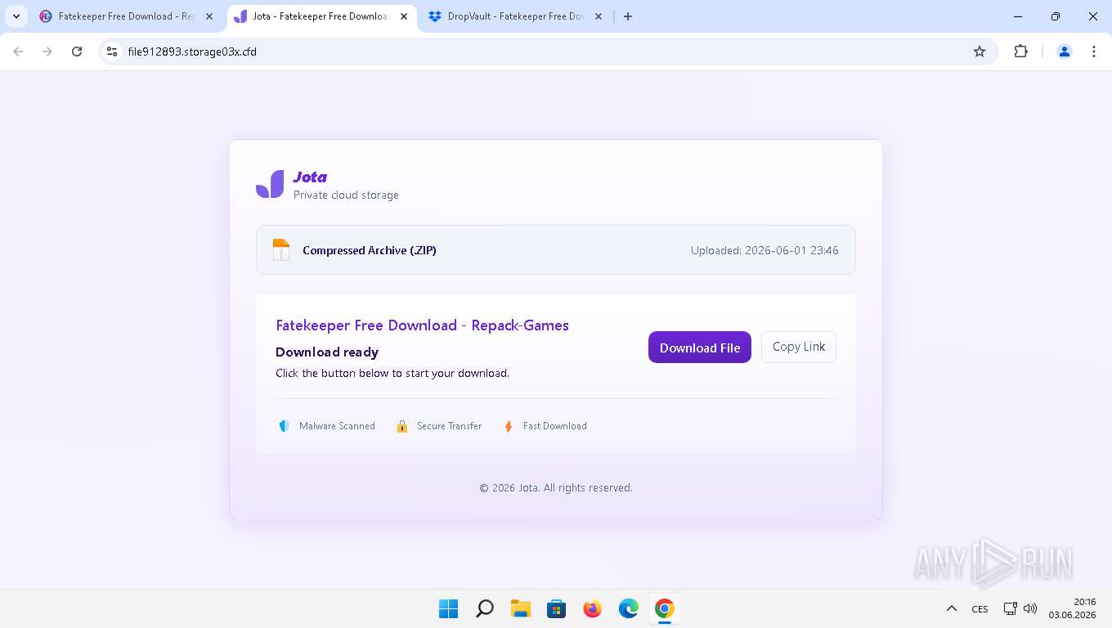Launch Firefox from taskbar
The width and height of the screenshot is (1112, 628).
593,608
